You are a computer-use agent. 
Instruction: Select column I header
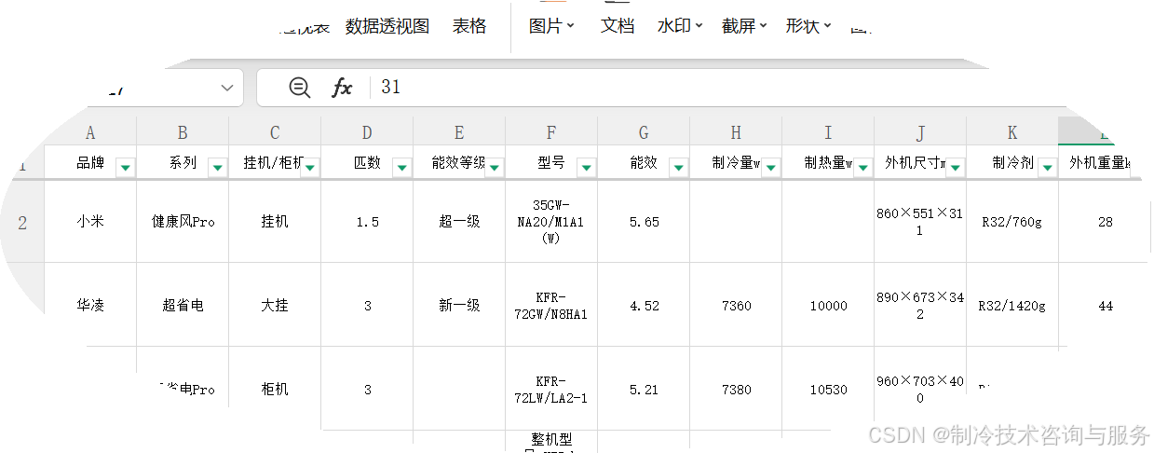(828, 132)
